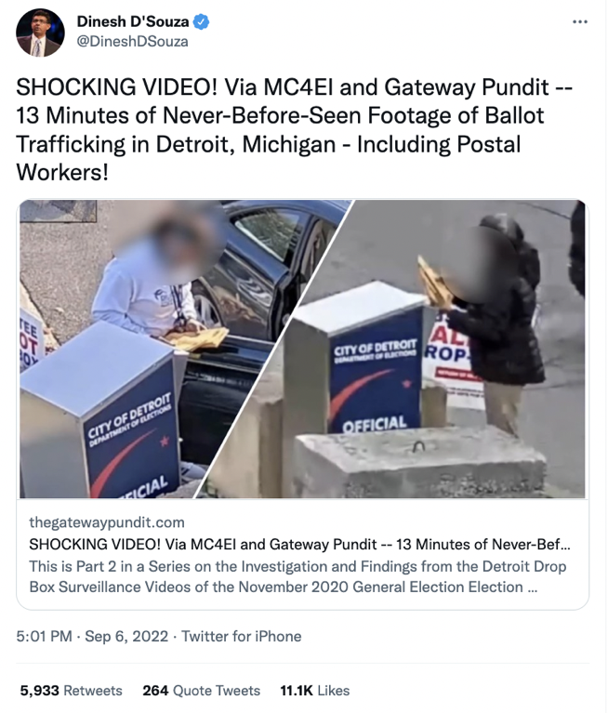Click the Dinesh D'Souza display name
The width and height of the screenshot is (608, 713).
pos(133,21)
